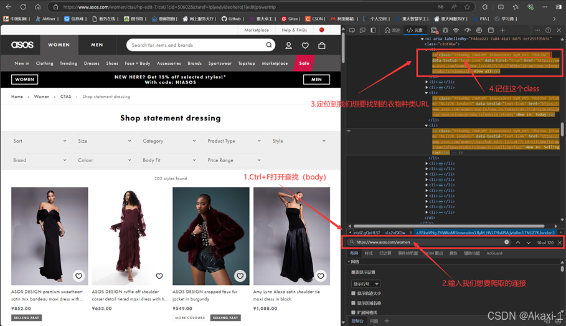Open the ASOS My Account icon

288,46
